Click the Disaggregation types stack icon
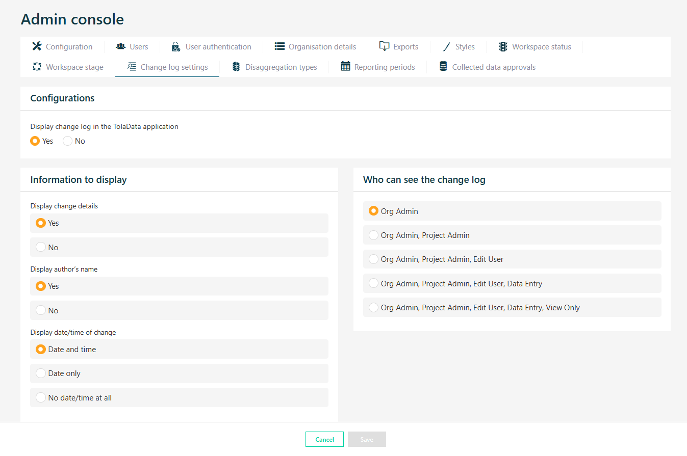Image resolution: width=687 pixels, height=456 pixels. click(236, 67)
